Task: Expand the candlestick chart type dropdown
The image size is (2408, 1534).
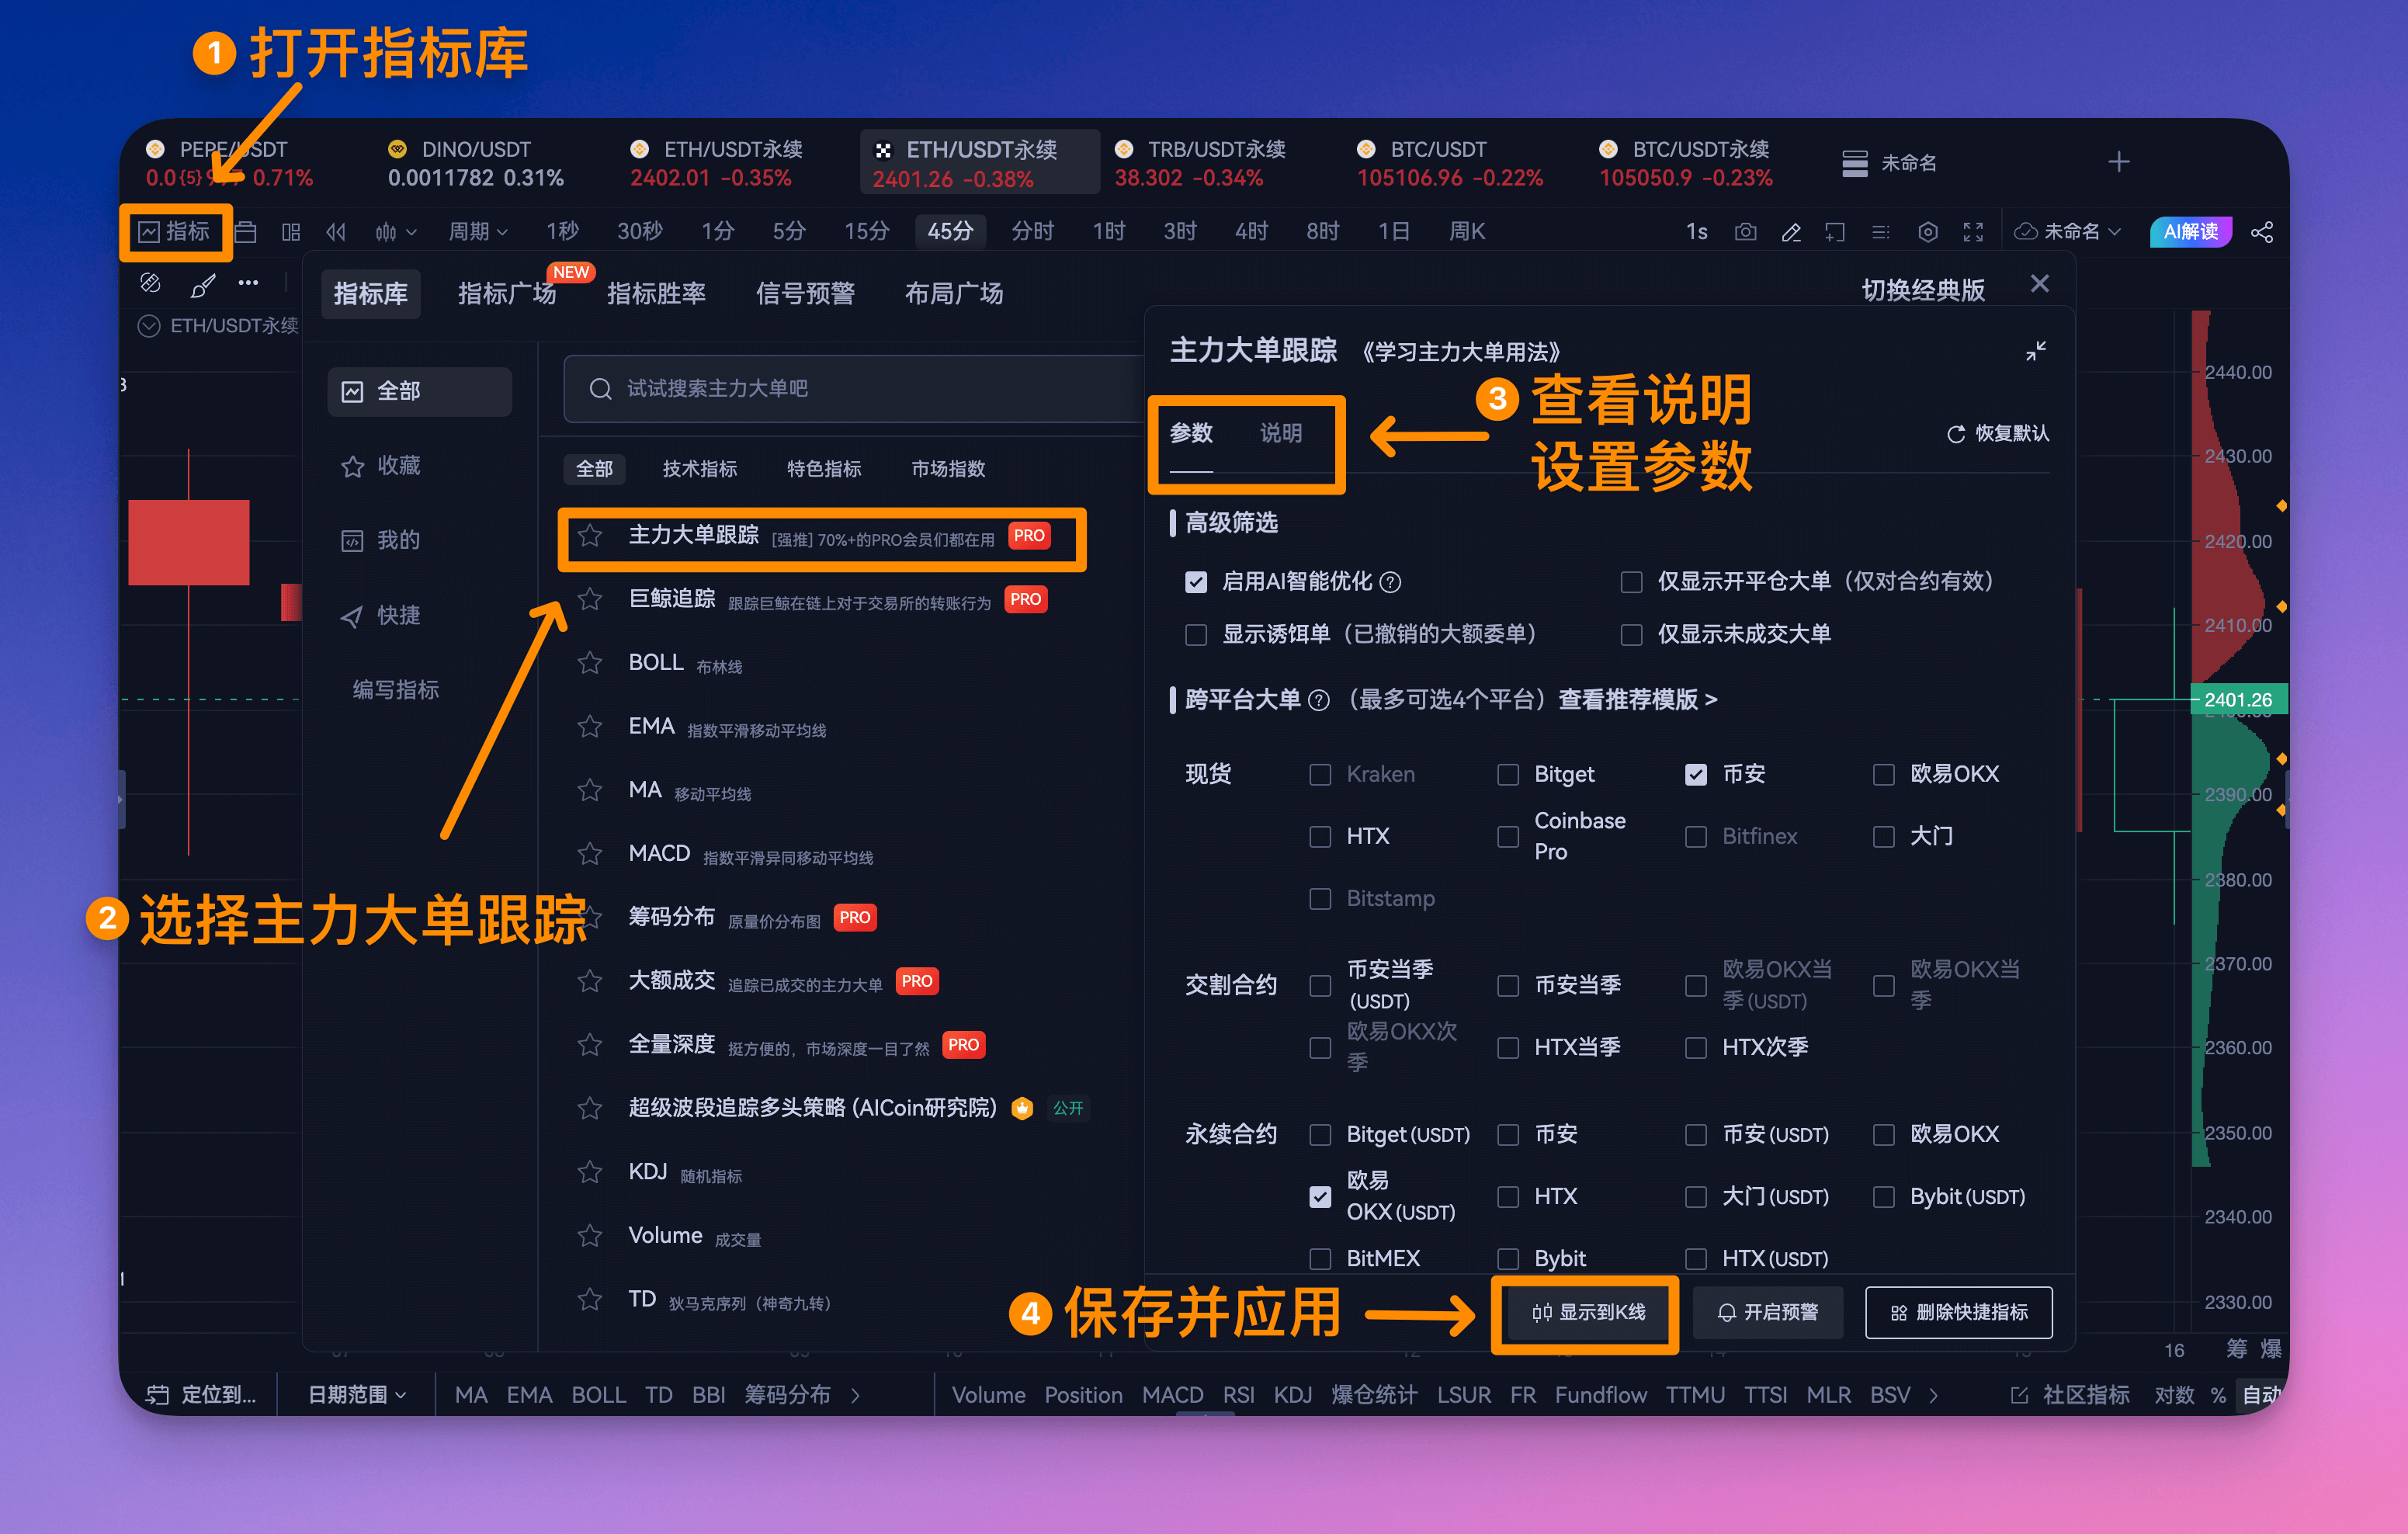Action: (396, 232)
